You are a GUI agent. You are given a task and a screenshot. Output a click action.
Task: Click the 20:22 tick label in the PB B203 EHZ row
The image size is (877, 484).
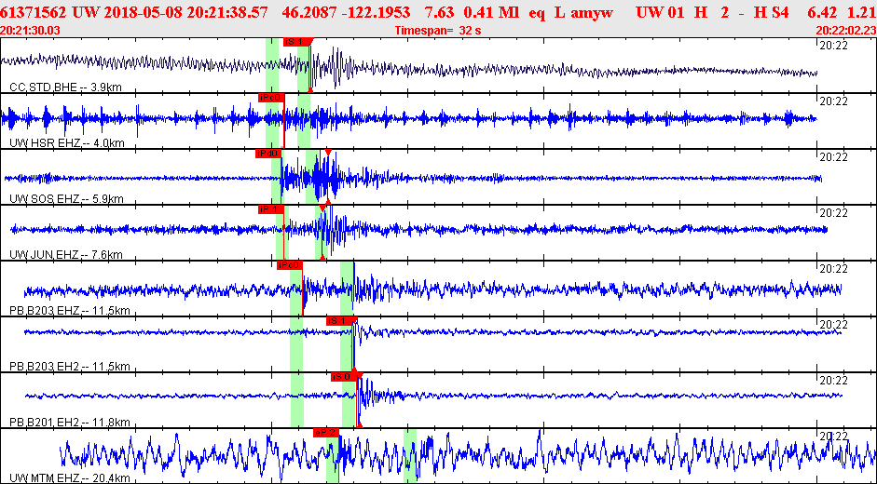pos(833,268)
